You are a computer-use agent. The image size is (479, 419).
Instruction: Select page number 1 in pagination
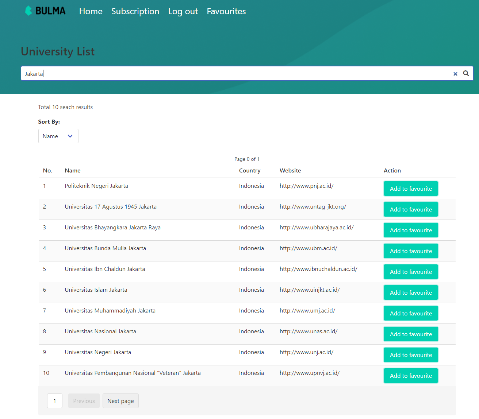coord(55,401)
